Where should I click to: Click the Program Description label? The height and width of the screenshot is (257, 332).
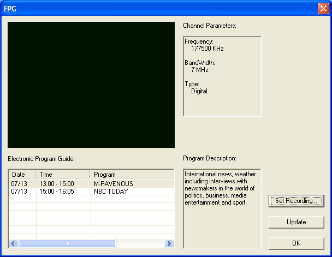pos(210,158)
